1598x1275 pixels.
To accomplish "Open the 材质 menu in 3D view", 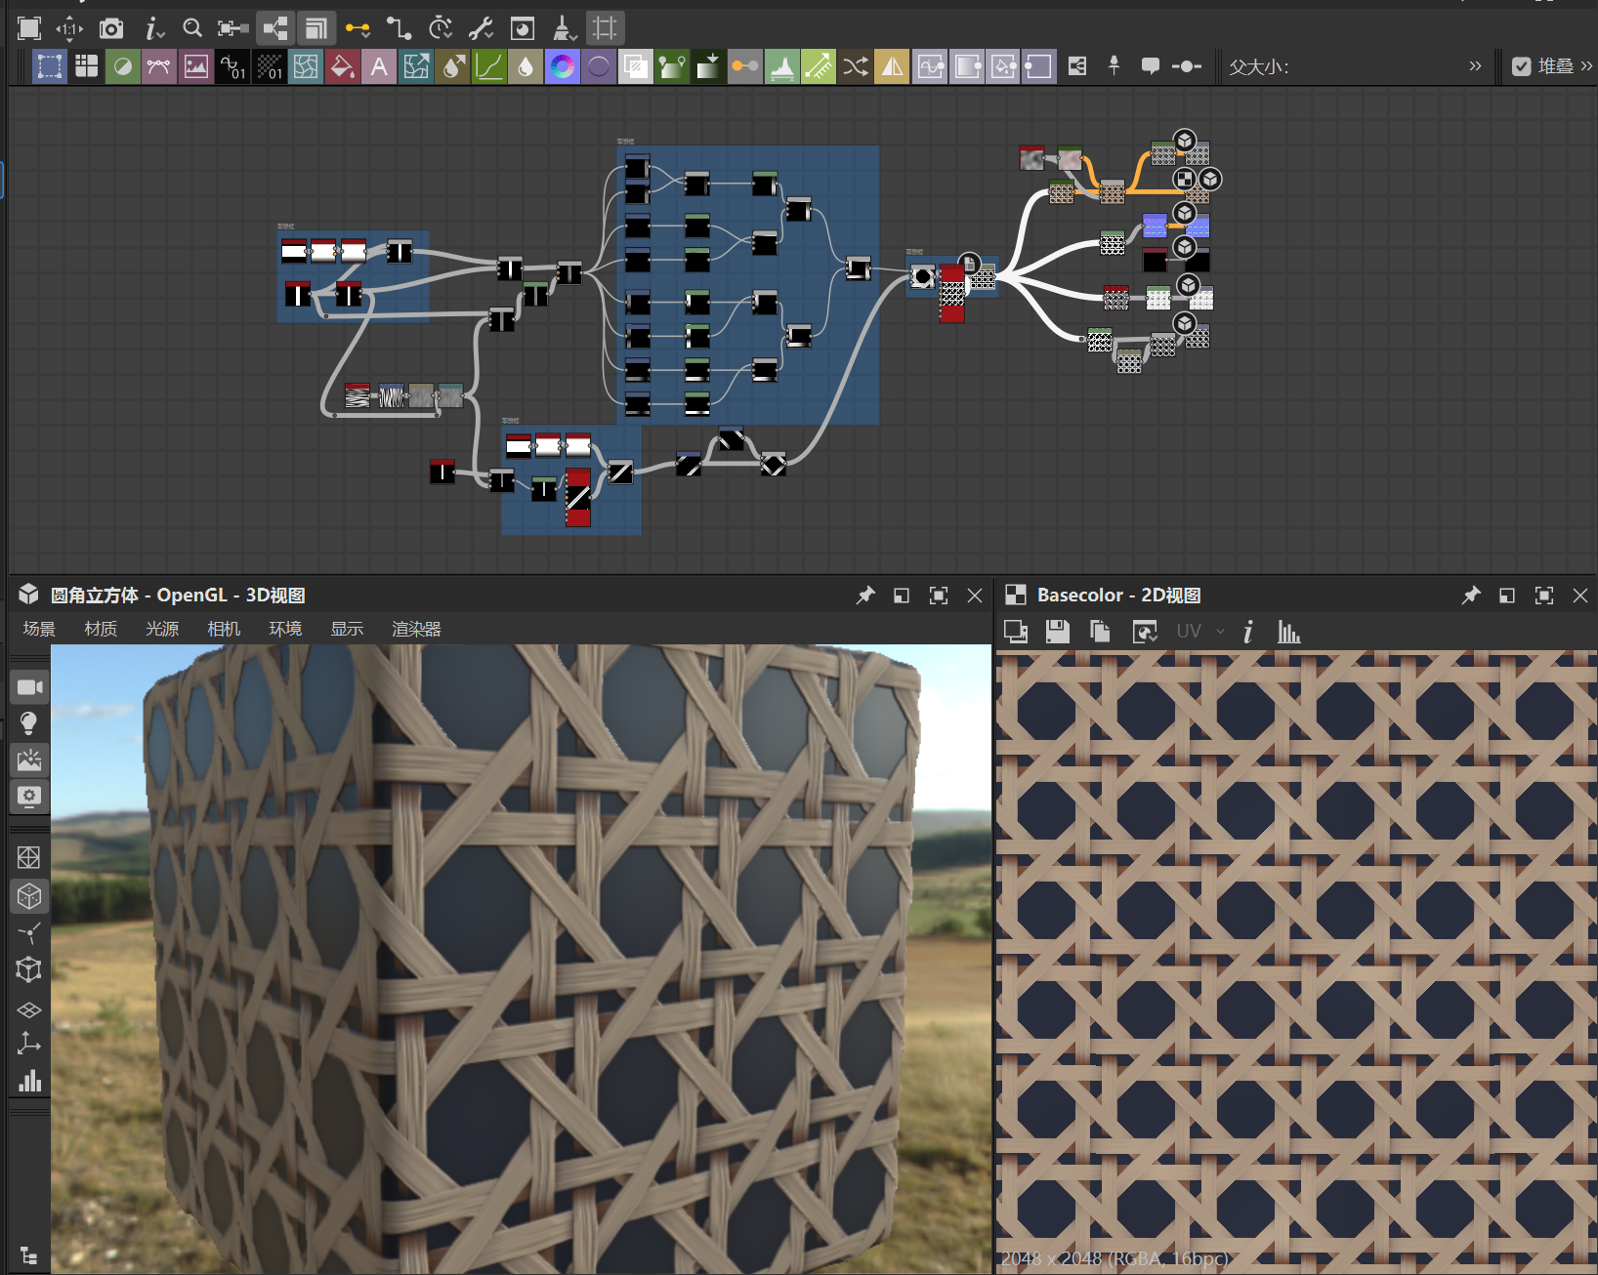I will pos(101,629).
